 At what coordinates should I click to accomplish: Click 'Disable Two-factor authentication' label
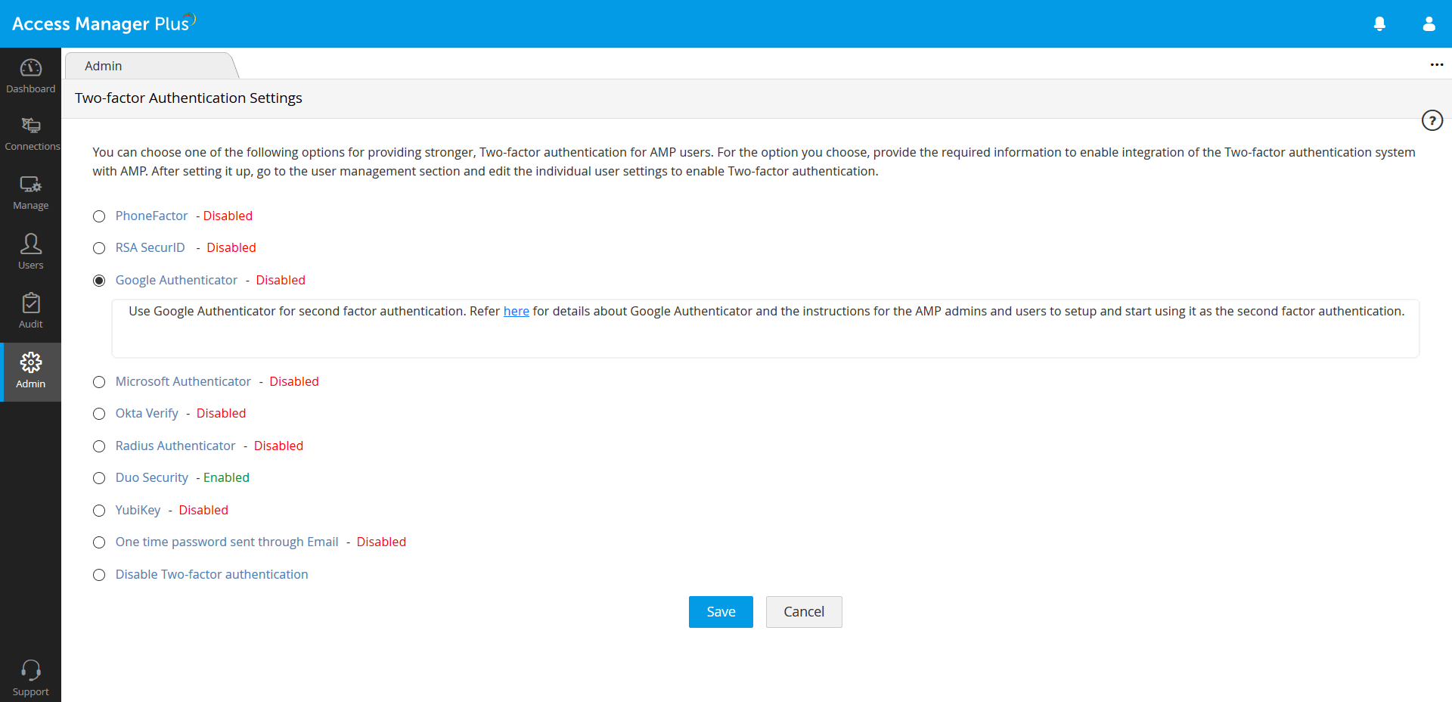point(212,574)
